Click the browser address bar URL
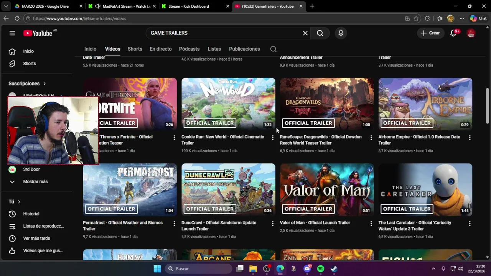Viewport: 491px width, 276px height. (x=79, y=18)
